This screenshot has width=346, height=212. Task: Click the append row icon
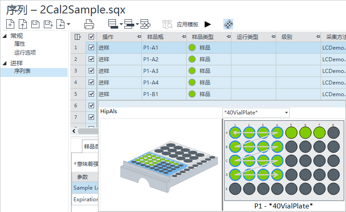129,24
